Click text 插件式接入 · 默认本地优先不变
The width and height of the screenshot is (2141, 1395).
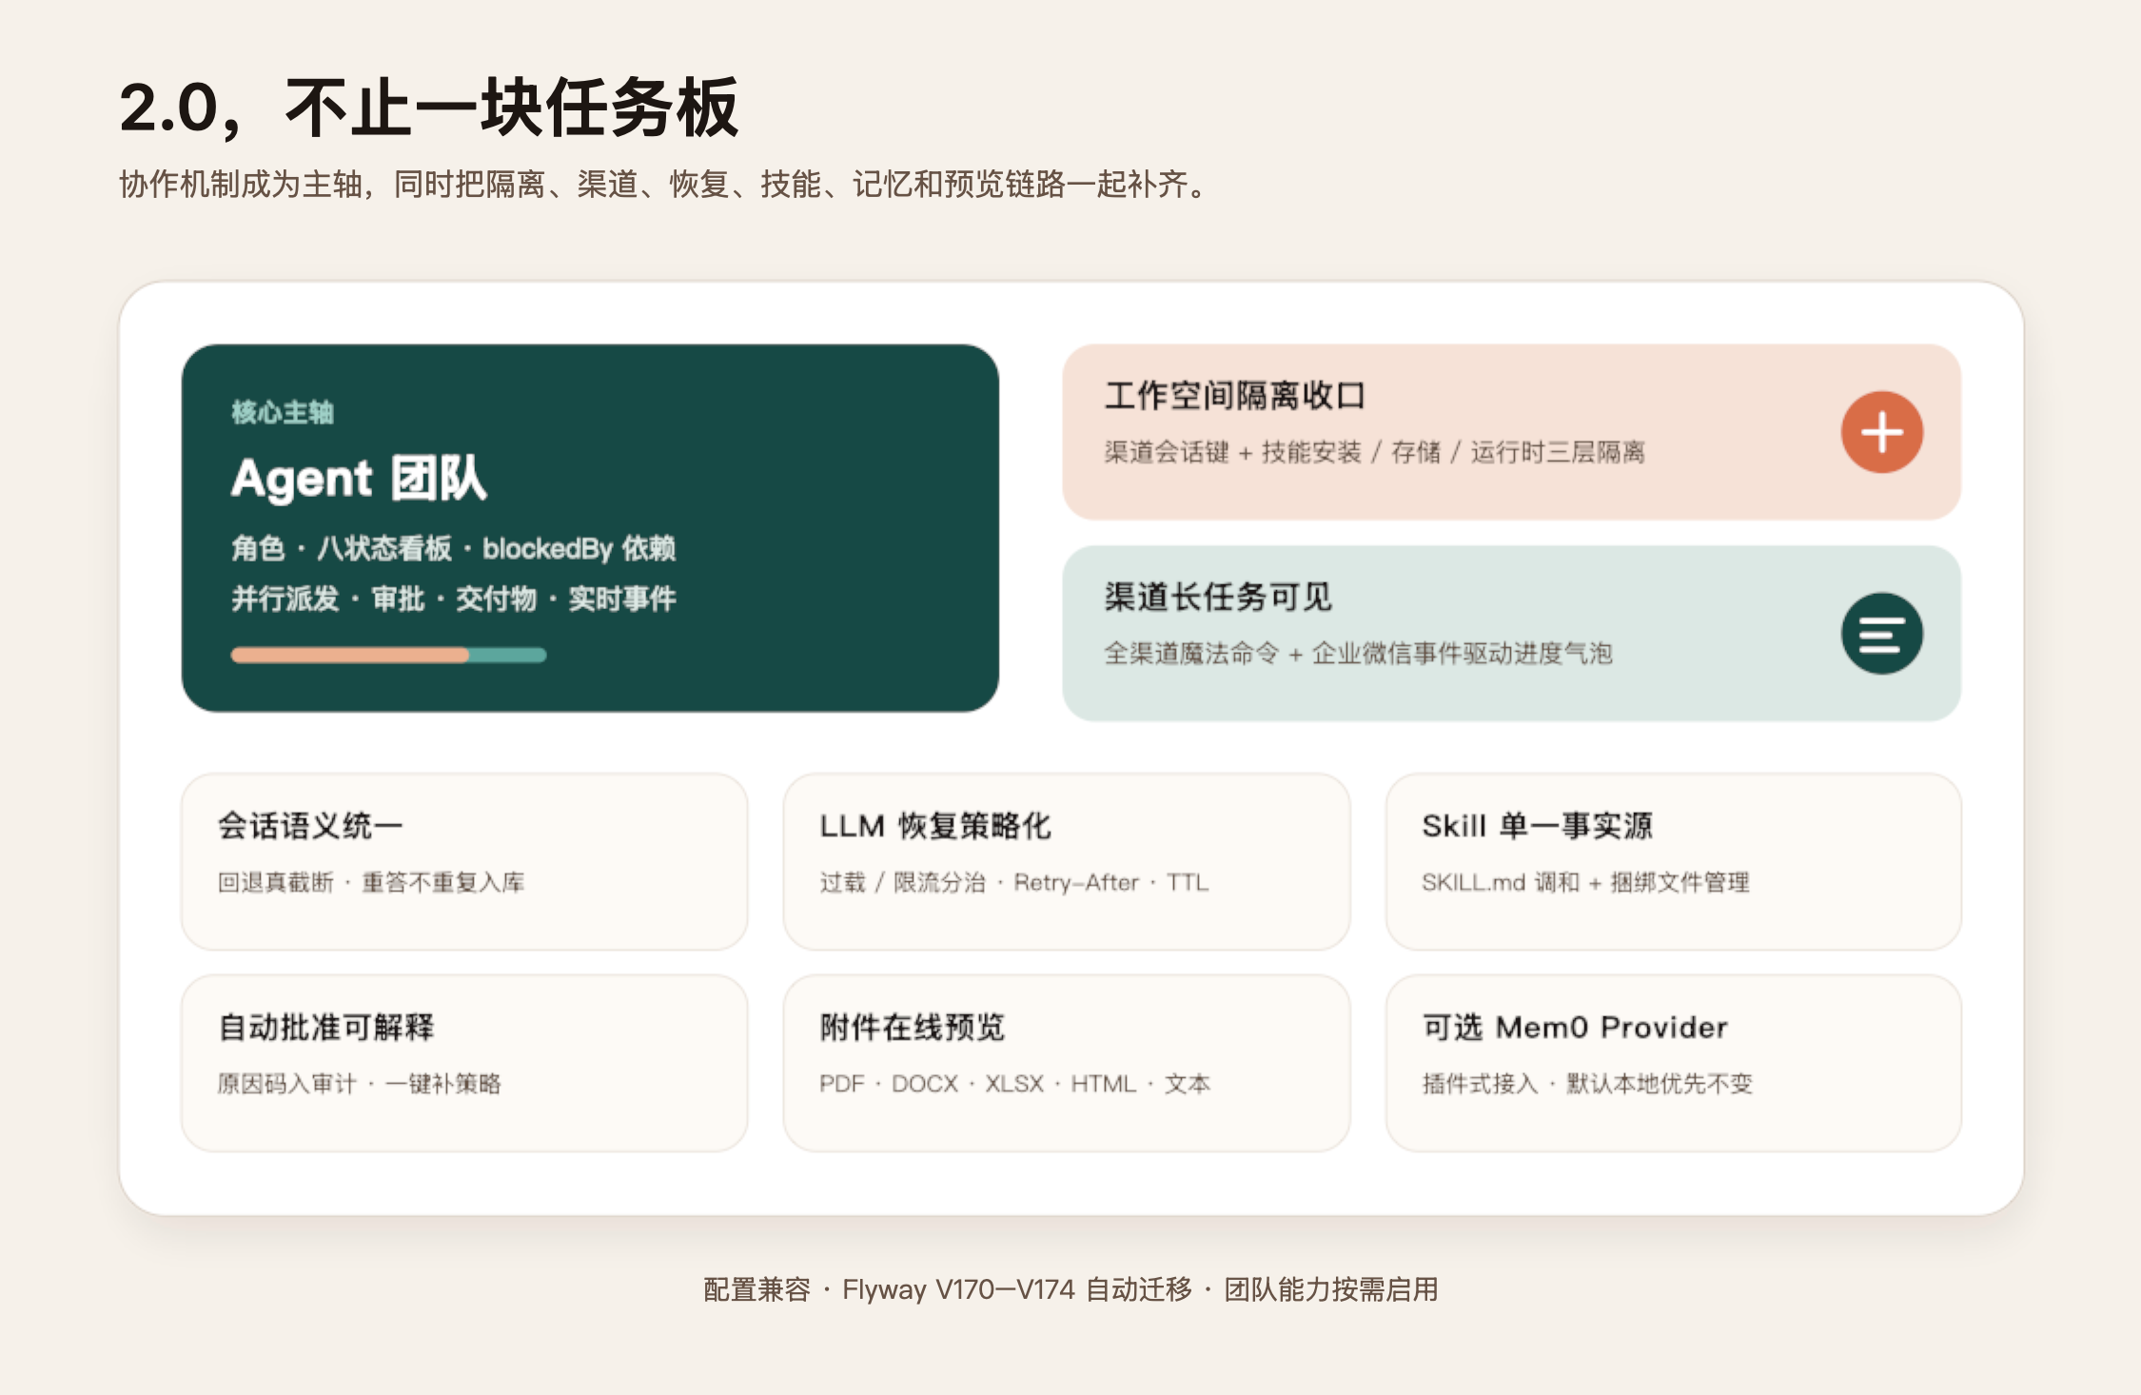[1587, 1084]
